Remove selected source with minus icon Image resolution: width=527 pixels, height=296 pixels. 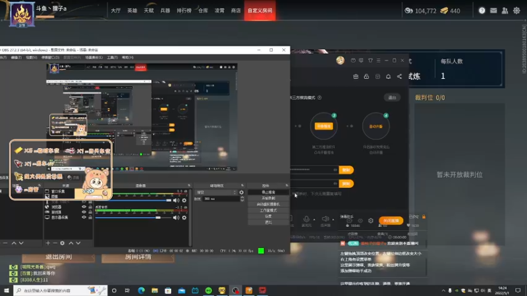(55, 243)
